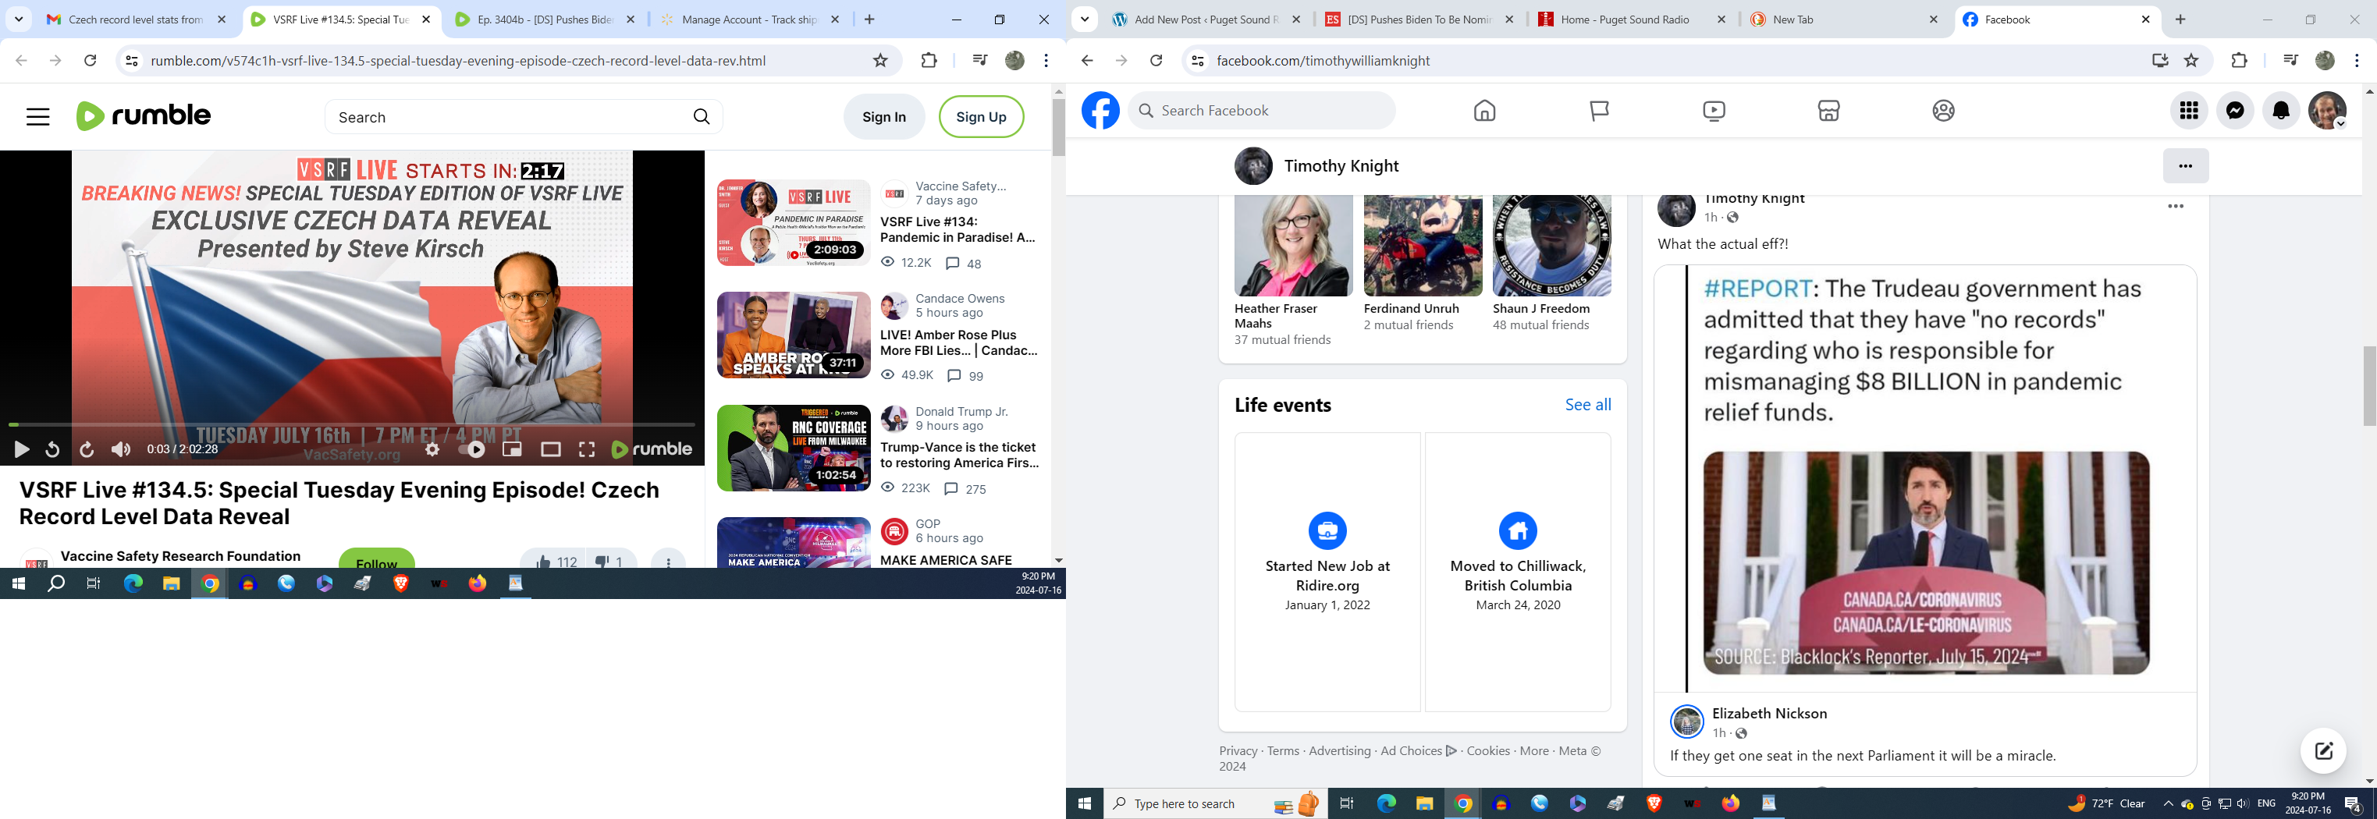The height and width of the screenshot is (819, 2377).
Task: Open Facebook menu grid icon
Action: [x=2189, y=111]
